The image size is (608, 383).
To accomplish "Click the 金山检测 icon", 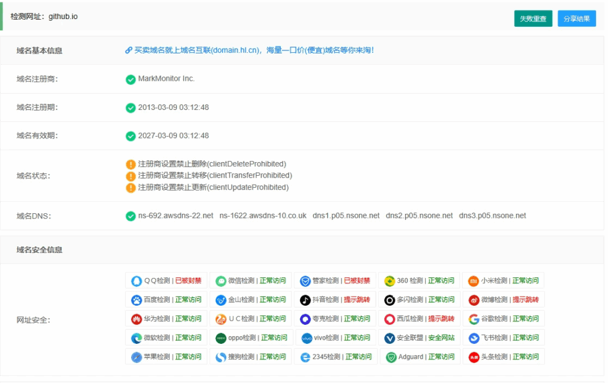I will [x=221, y=300].
